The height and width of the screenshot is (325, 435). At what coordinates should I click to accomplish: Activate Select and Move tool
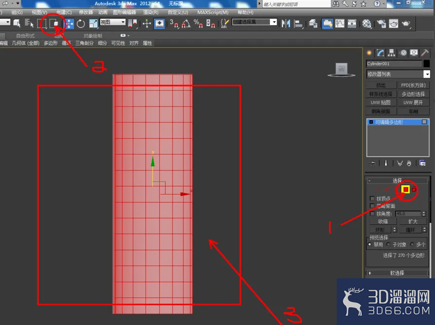[69, 24]
